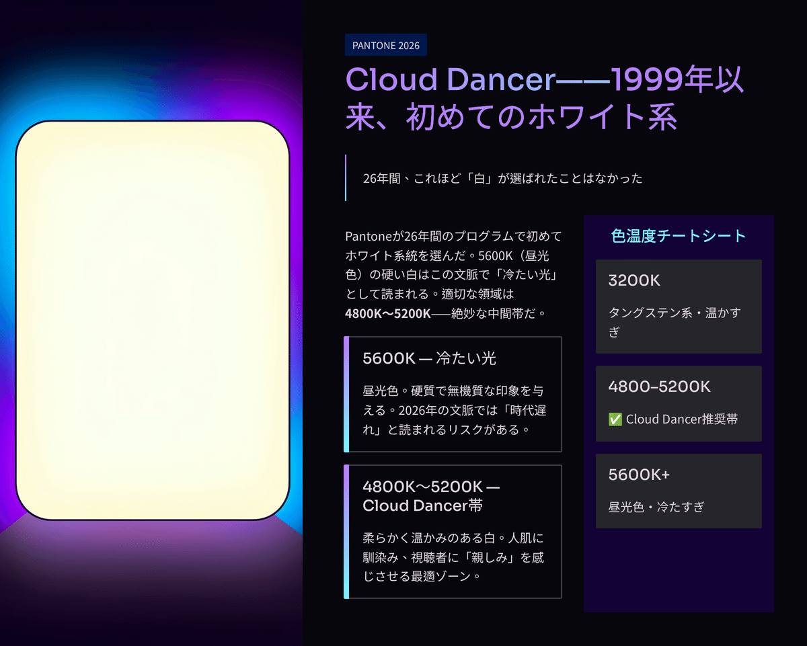807x646 pixels.
Task: Open the '4800K〜5200K — Cloud Dancer帯' card heading
Action: point(431,496)
